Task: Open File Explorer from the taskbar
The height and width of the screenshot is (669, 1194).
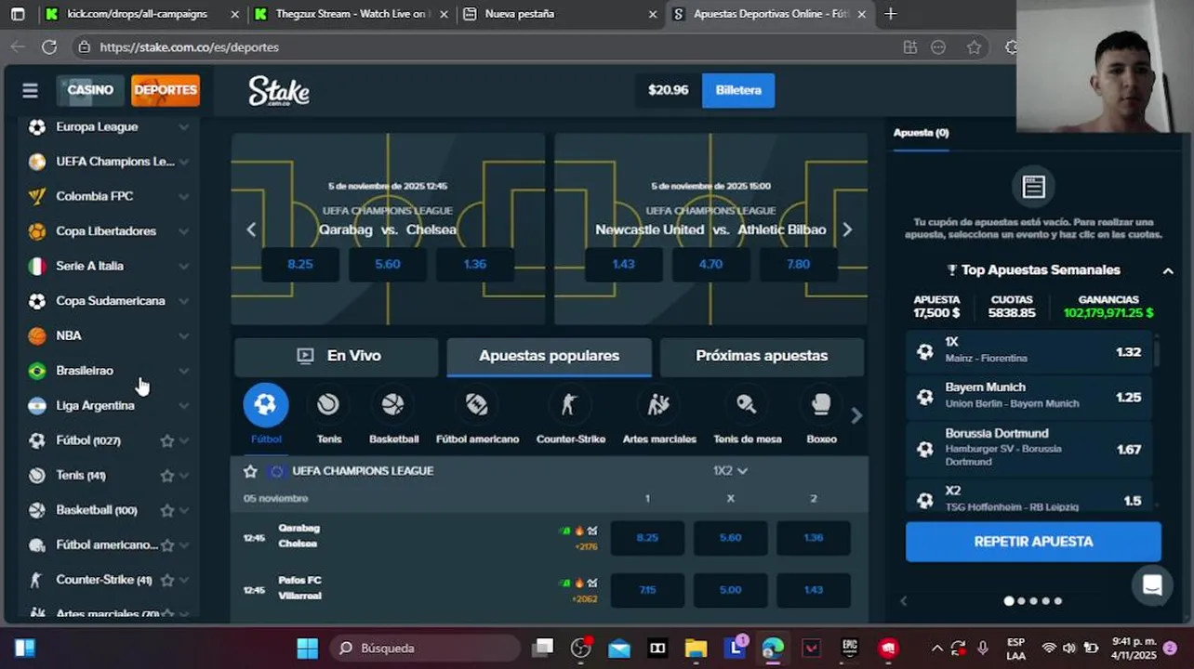Action: click(x=696, y=648)
